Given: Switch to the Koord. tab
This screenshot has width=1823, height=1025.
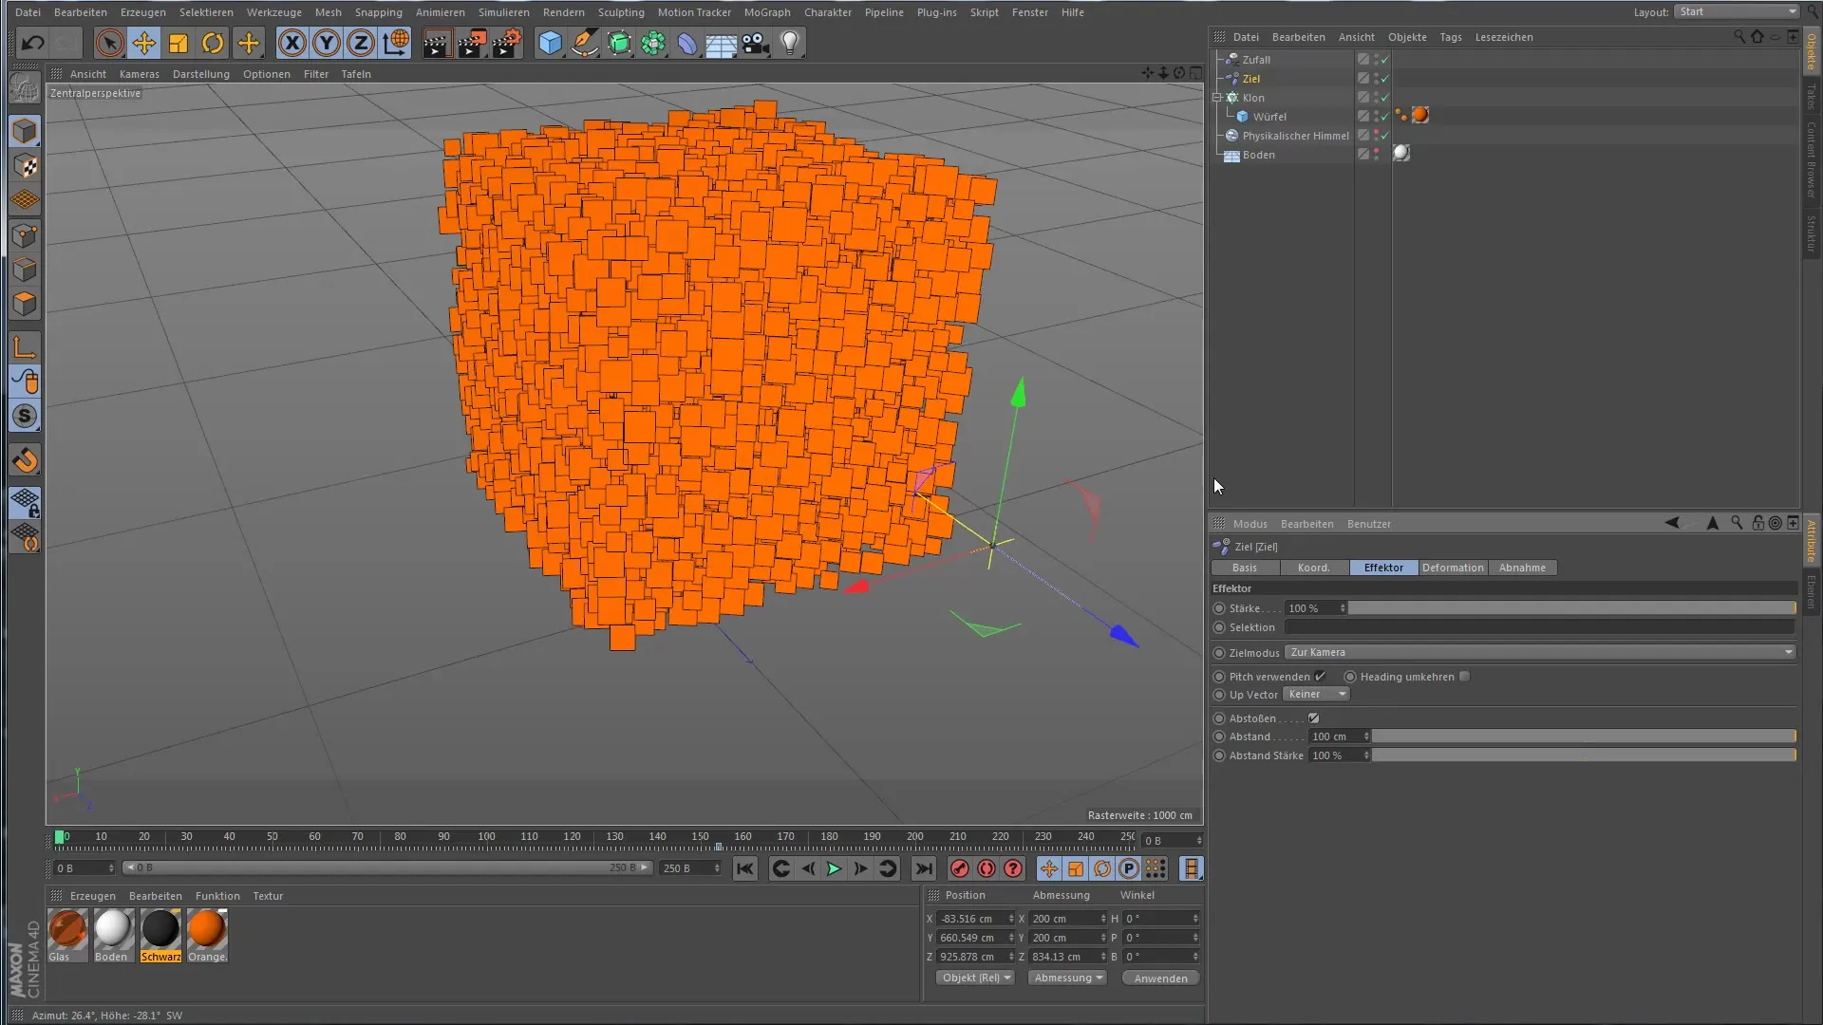Looking at the screenshot, I should (1314, 568).
